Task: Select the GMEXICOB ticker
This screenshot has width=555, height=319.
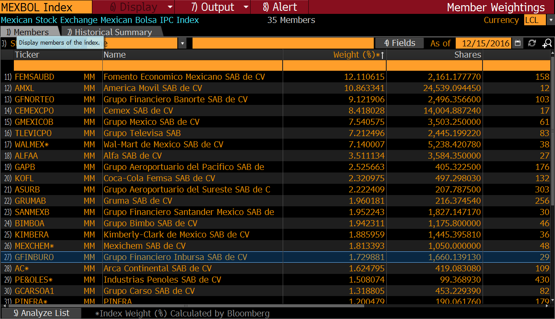Action: pos(34,122)
